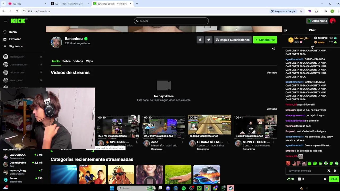Switch to the Clips tab
This screenshot has height=191, width=340.
[89, 61]
